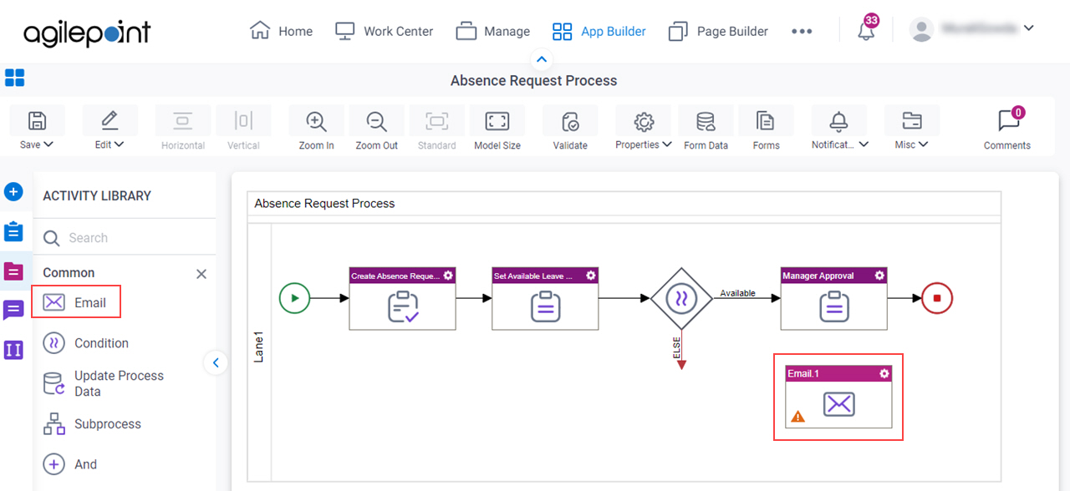1070x491 pixels.
Task: Click the warning triangle on Email.1
Action: (797, 416)
